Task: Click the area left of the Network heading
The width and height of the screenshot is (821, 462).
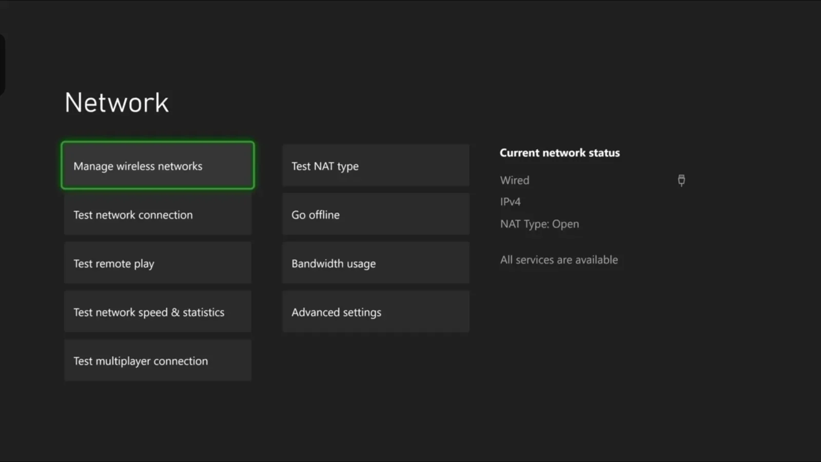Action: tap(36, 102)
